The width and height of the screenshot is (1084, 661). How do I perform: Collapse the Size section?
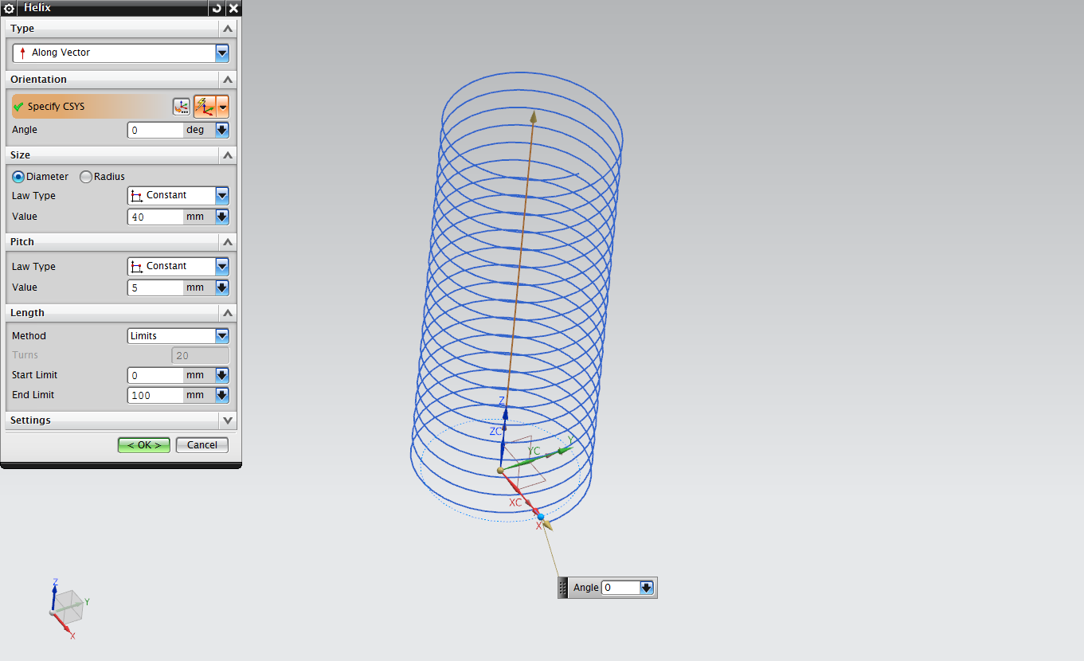click(228, 155)
